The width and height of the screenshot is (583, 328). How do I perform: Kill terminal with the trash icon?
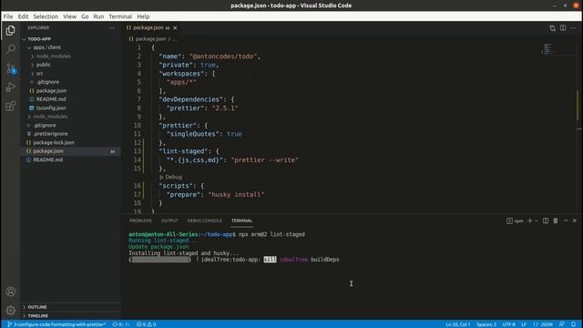click(x=556, y=220)
